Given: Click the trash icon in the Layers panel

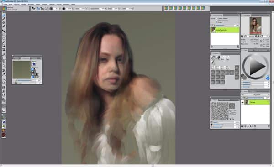Looking at the screenshot, I should (269, 126).
